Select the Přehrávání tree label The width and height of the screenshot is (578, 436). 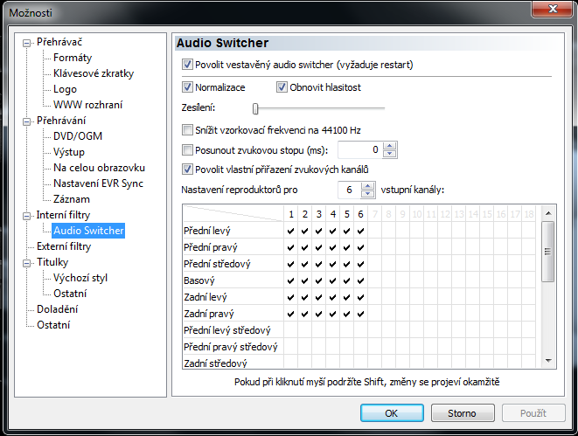click(x=61, y=121)
